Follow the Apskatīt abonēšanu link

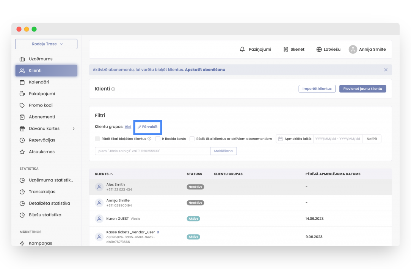click(205, 70)
